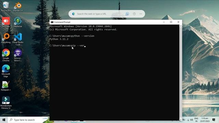Maximize the Command Prompt window

click(171, 22)
